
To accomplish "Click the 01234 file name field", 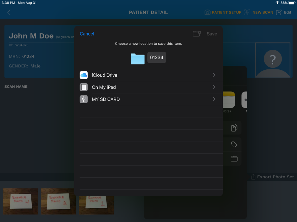I will pos(157,58).
